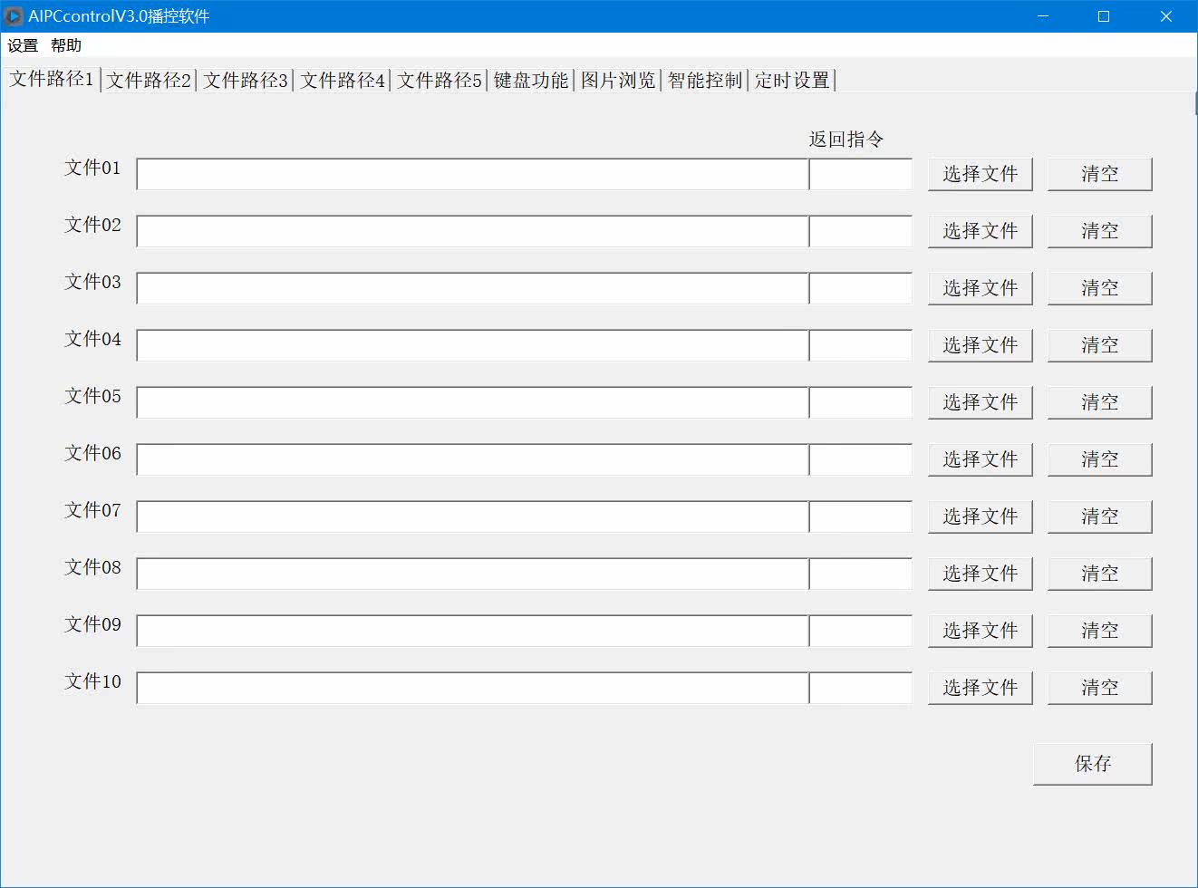Switch to the 文件路径2 tab

tap(149, 81)
